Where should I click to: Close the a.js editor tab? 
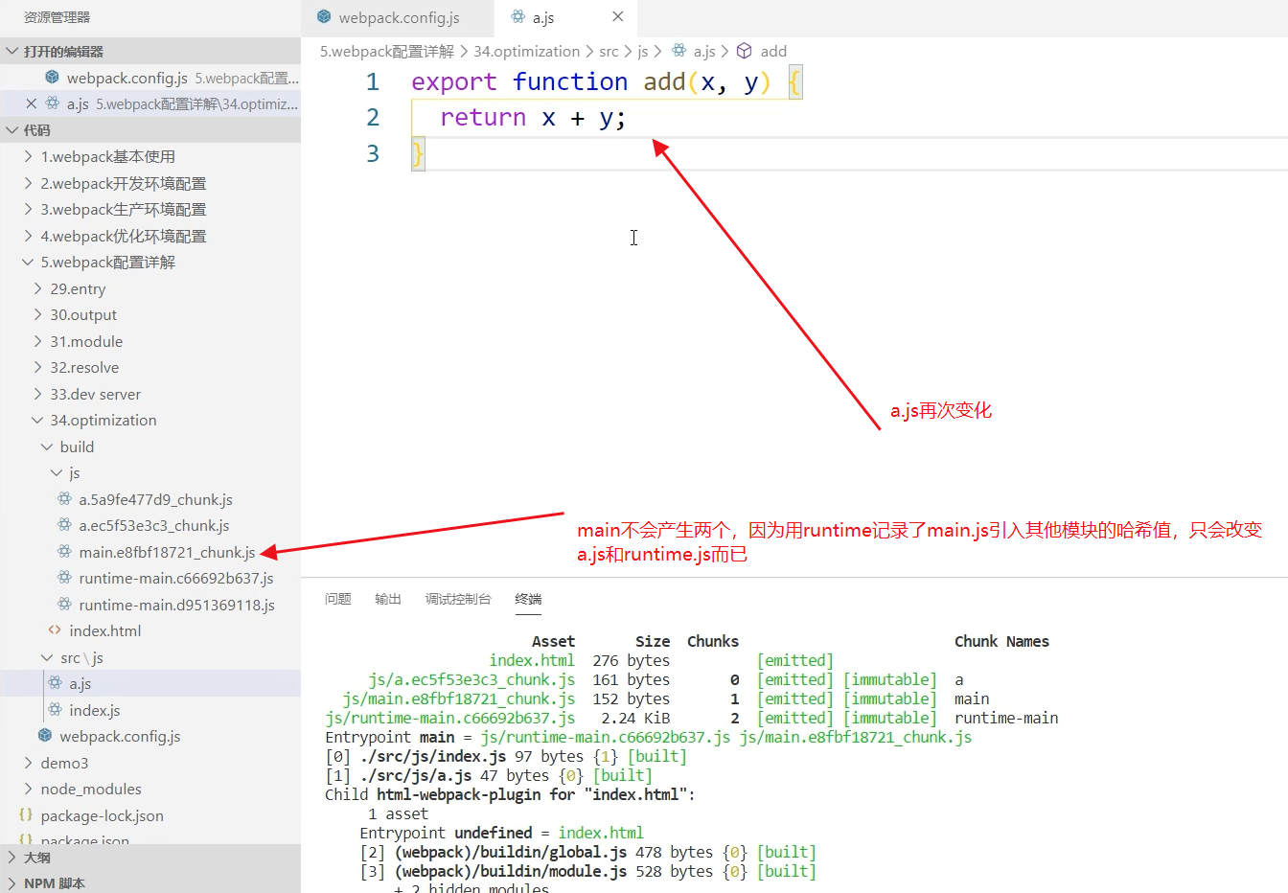pos(618,17)
